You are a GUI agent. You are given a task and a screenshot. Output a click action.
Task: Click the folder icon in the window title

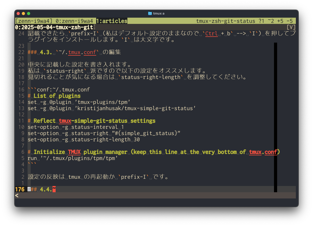coord(150,13)
